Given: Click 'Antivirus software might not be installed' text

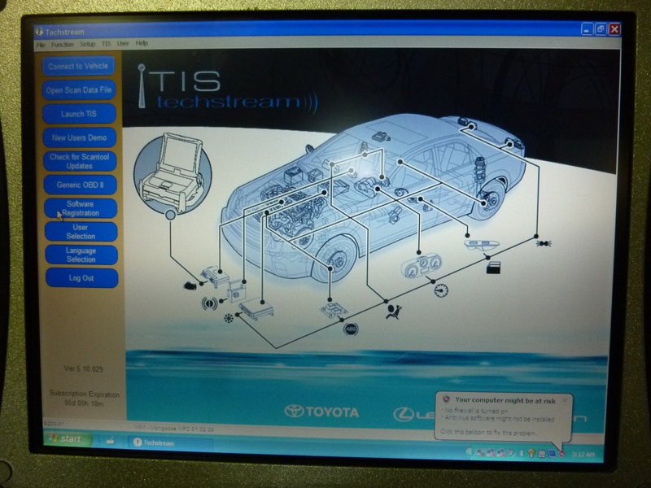Looking at the screenshot, I should coord(500,418).
